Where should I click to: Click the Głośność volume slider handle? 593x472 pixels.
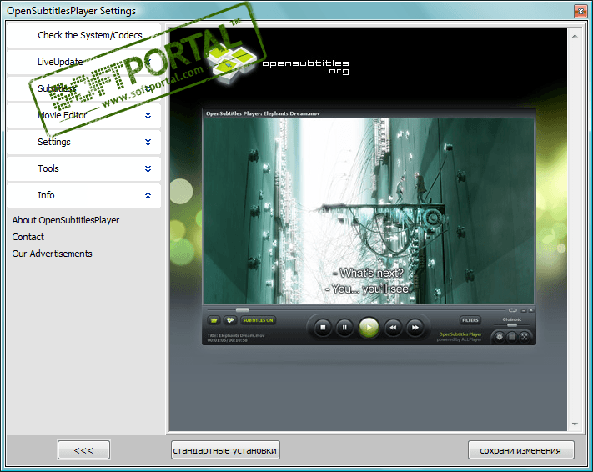click(512, 325)
